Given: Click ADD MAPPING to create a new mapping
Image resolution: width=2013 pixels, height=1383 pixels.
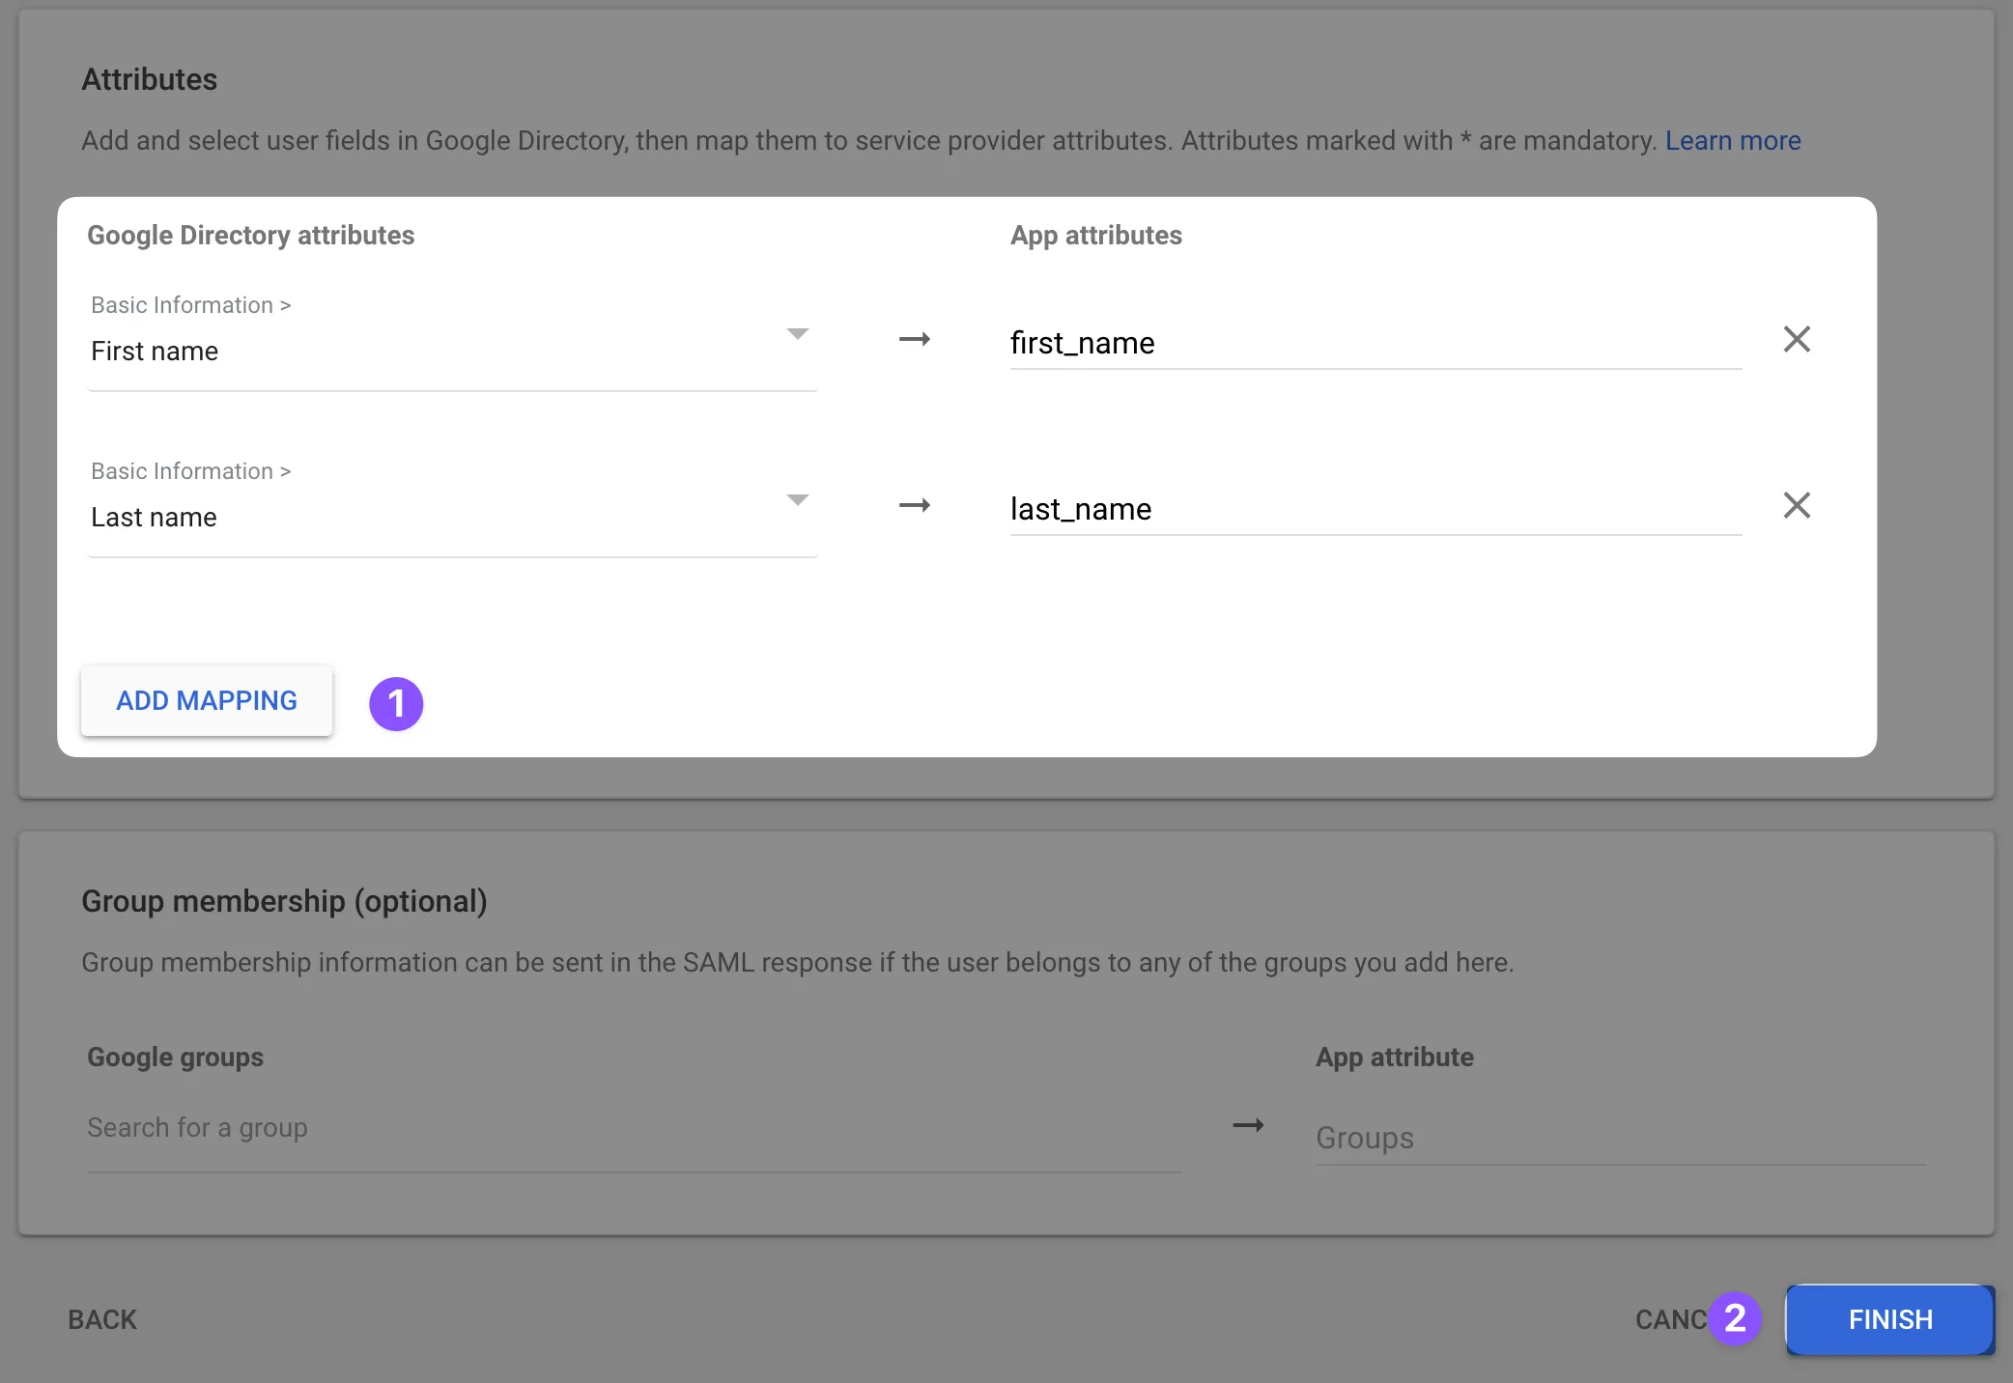Looking at the screenshot, I should click(206, 700).
